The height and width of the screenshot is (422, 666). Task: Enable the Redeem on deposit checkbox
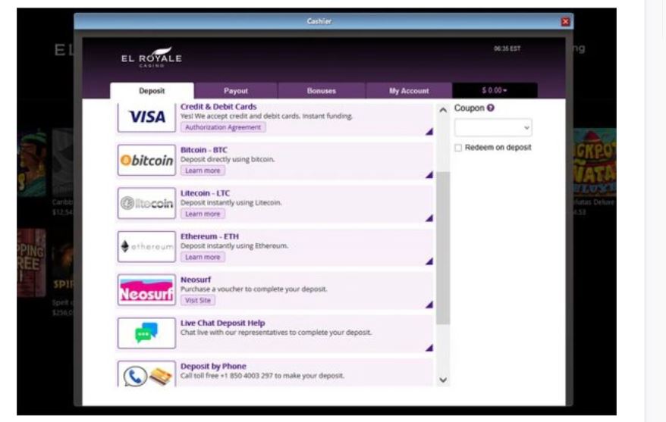coord(458,148)
